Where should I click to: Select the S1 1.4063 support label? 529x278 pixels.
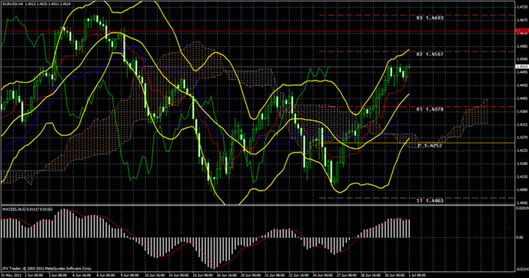430,200
